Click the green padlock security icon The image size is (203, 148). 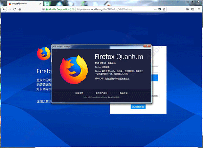coord(47,9)
